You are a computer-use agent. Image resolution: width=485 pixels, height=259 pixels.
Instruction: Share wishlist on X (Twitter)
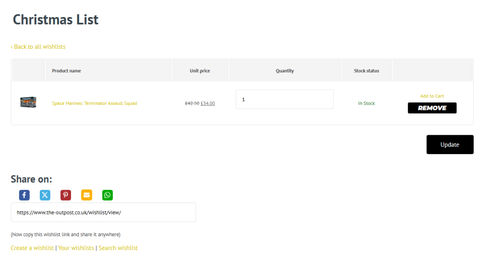tap(45, 195)
